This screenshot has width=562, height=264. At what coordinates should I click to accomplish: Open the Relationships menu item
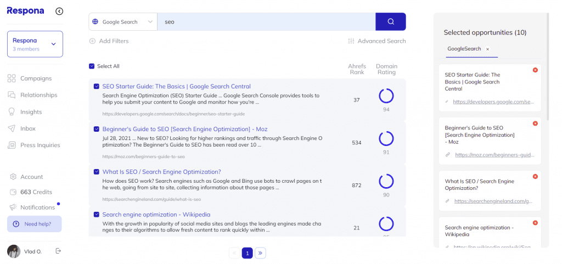[x=39, y=95]
